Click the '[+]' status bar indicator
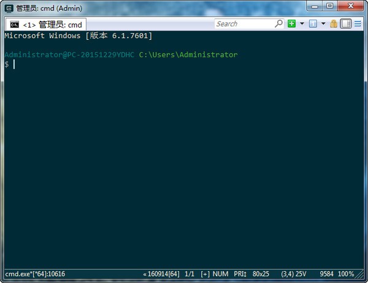This screenshot has height=283, width=368. pos(205,274)
